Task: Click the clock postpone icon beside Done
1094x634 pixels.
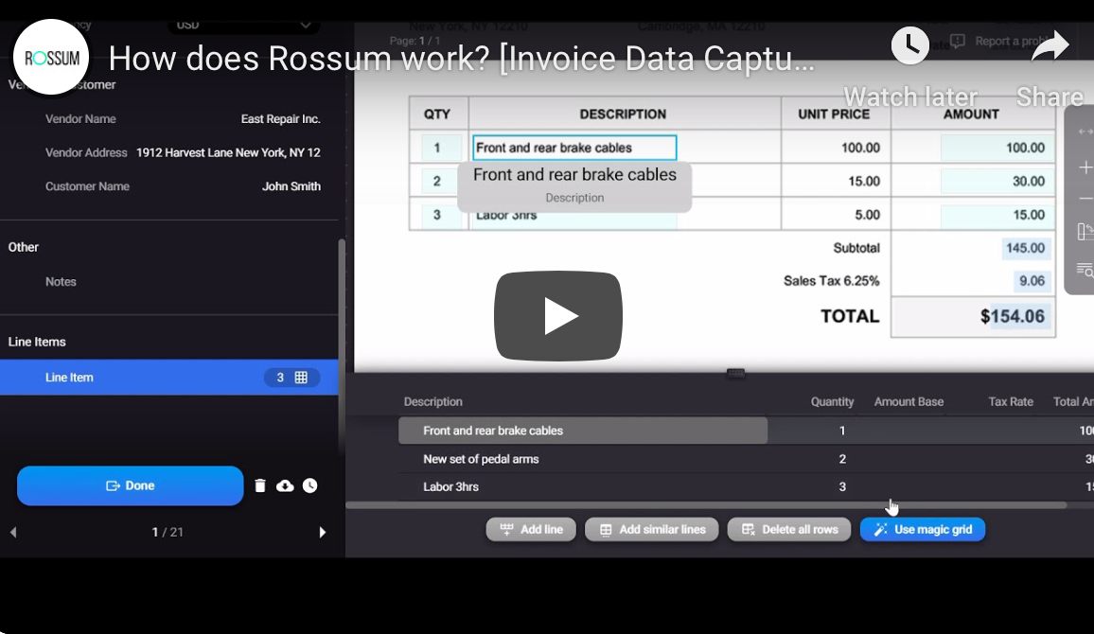Action: click(309, 485)
